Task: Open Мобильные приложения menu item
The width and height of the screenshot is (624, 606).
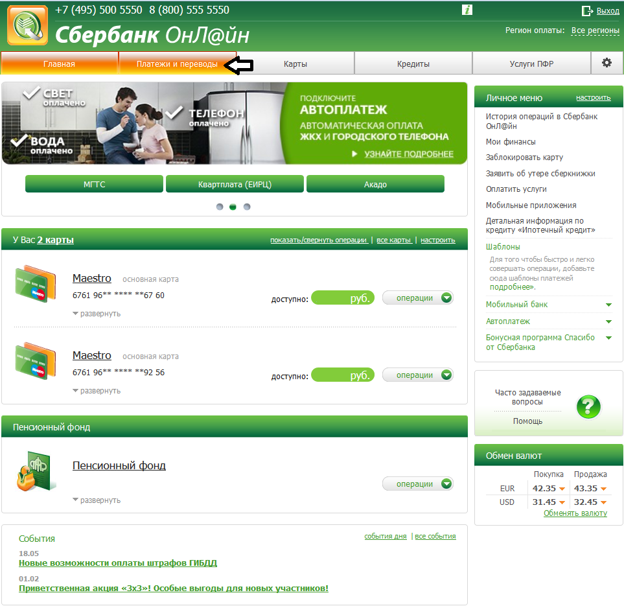Action: click(x=531, y=205)
